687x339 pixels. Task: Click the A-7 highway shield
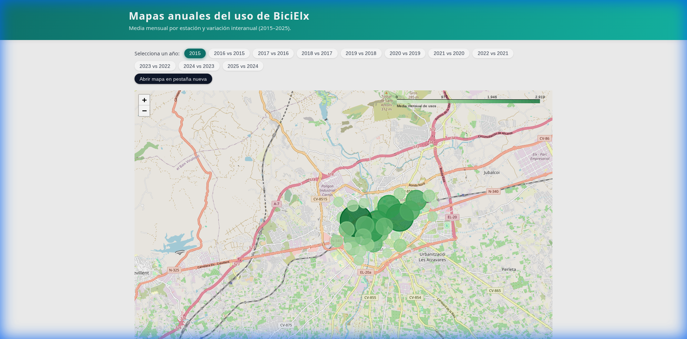pyautogui.click(x=277, y=204)
